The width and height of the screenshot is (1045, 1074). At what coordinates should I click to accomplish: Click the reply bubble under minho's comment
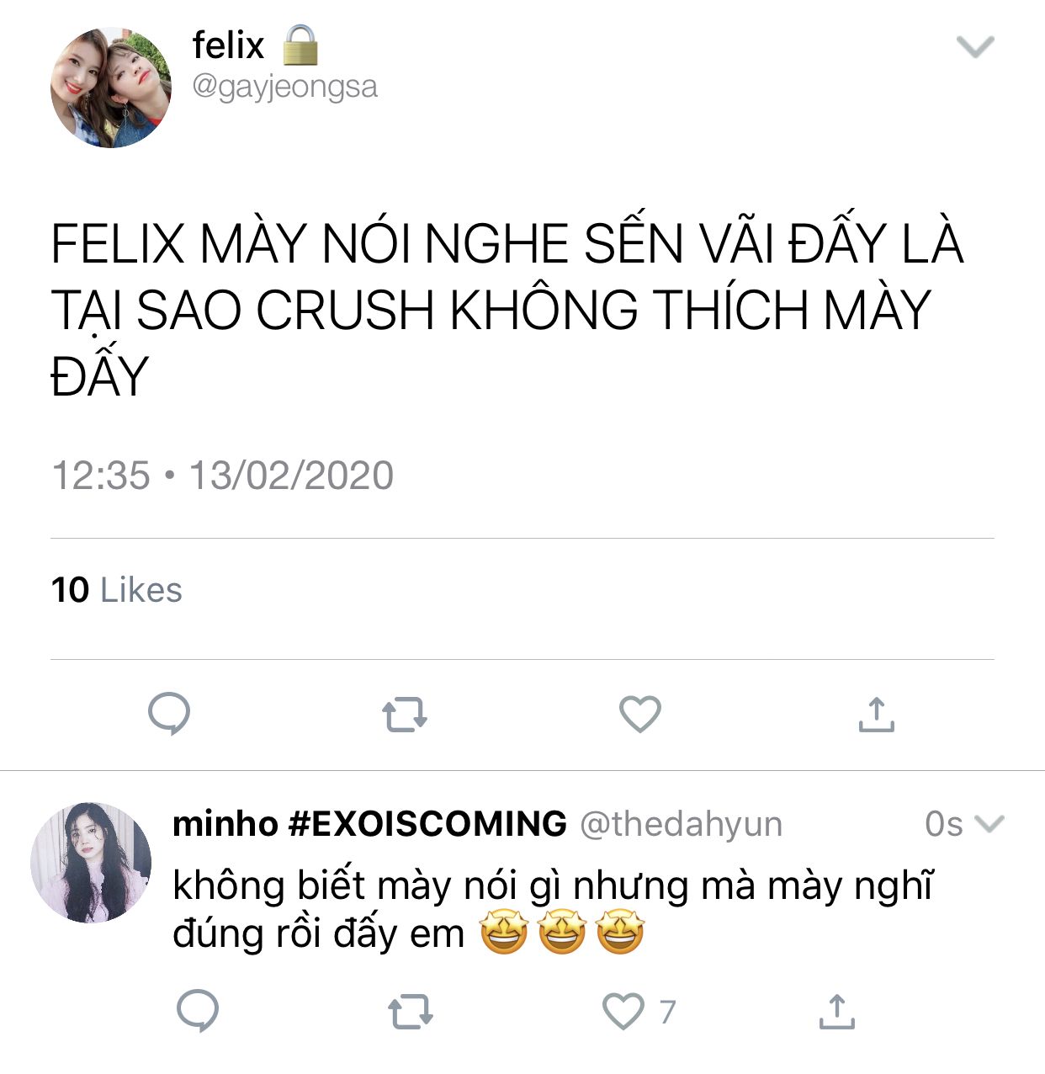[x=198, y=1011]
